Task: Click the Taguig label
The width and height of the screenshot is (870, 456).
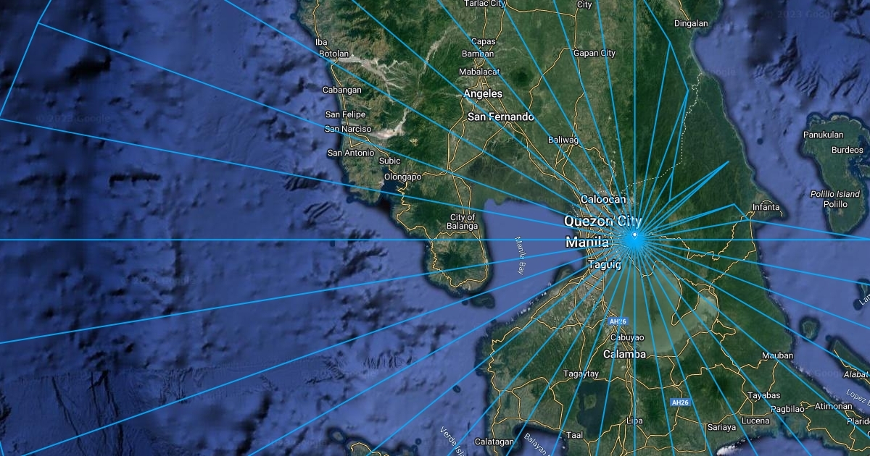Action: tap(605, 265)
